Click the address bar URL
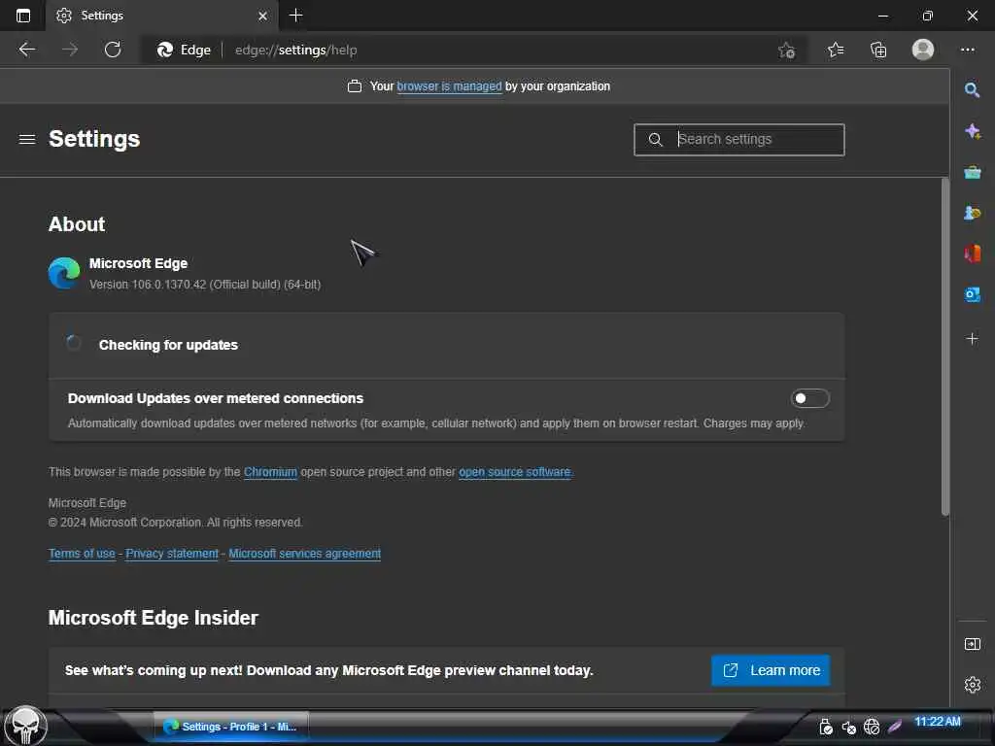Viewport: 995px width, 746px height. pyautogui.click(x=295, y=51)
